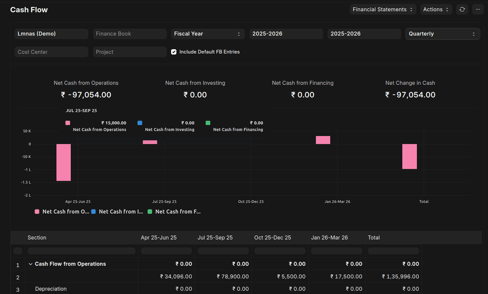Click the ₹ 1,35,996.00 total cell
Image resolution: width=488 pixels, height=294 pixels.
(401, 276)
